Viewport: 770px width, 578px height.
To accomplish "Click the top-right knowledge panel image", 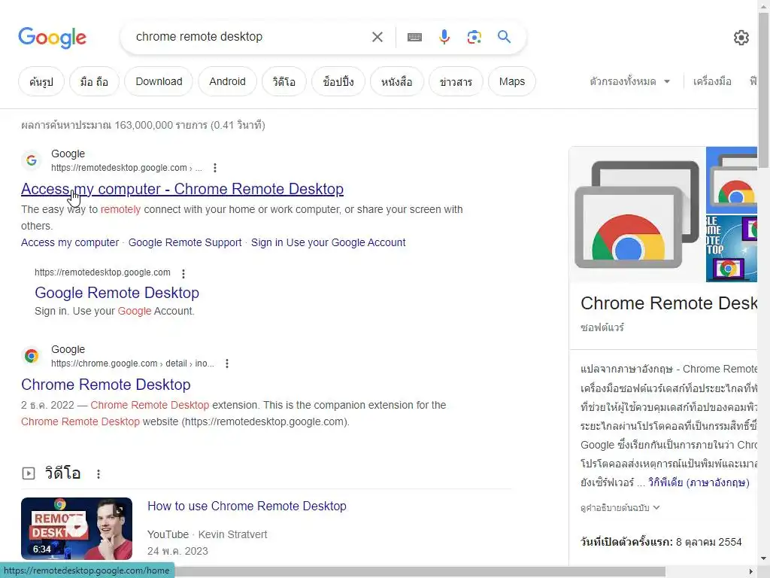I will click(732, 180).
